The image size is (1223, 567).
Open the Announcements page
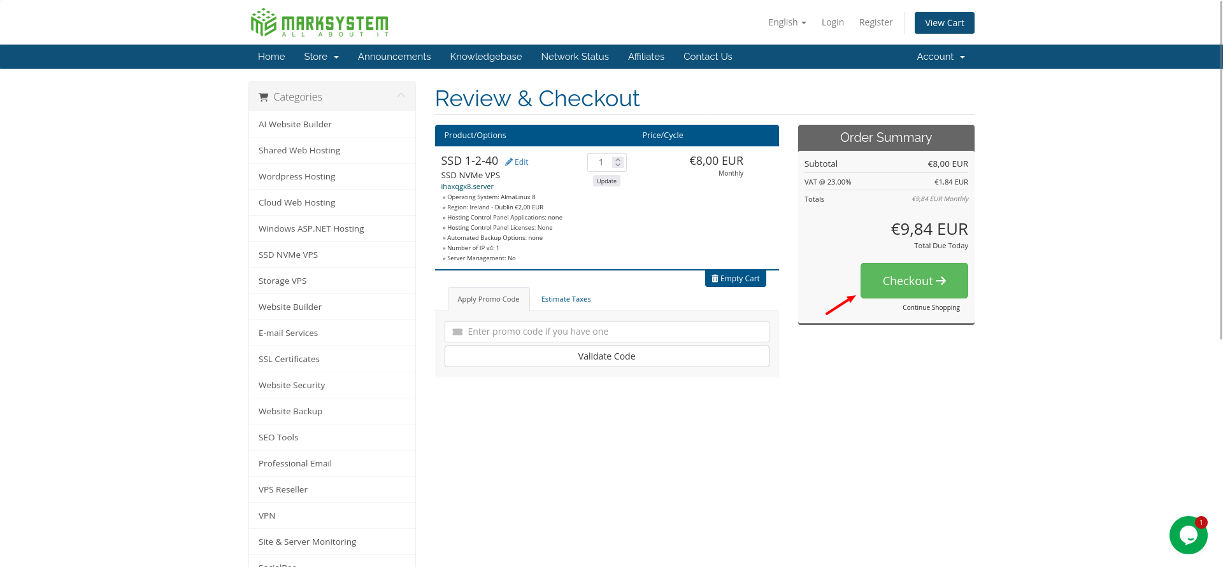[x=394, y=57]
